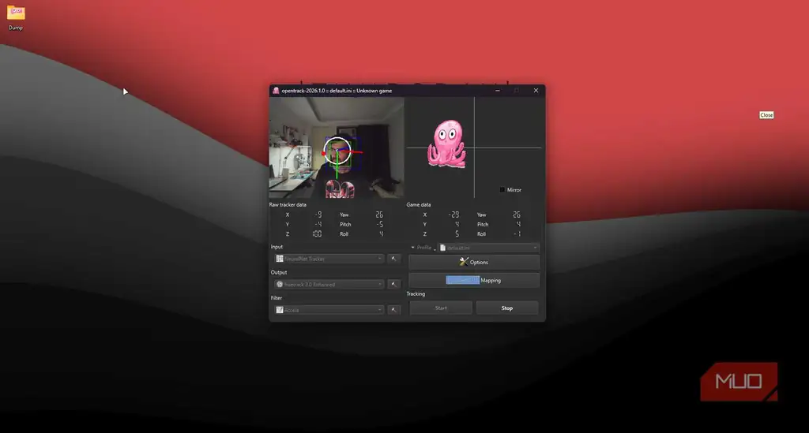Stop head tracking
Image resolution: width=809 pixels, height=433 pixels.
pos(507,308)
